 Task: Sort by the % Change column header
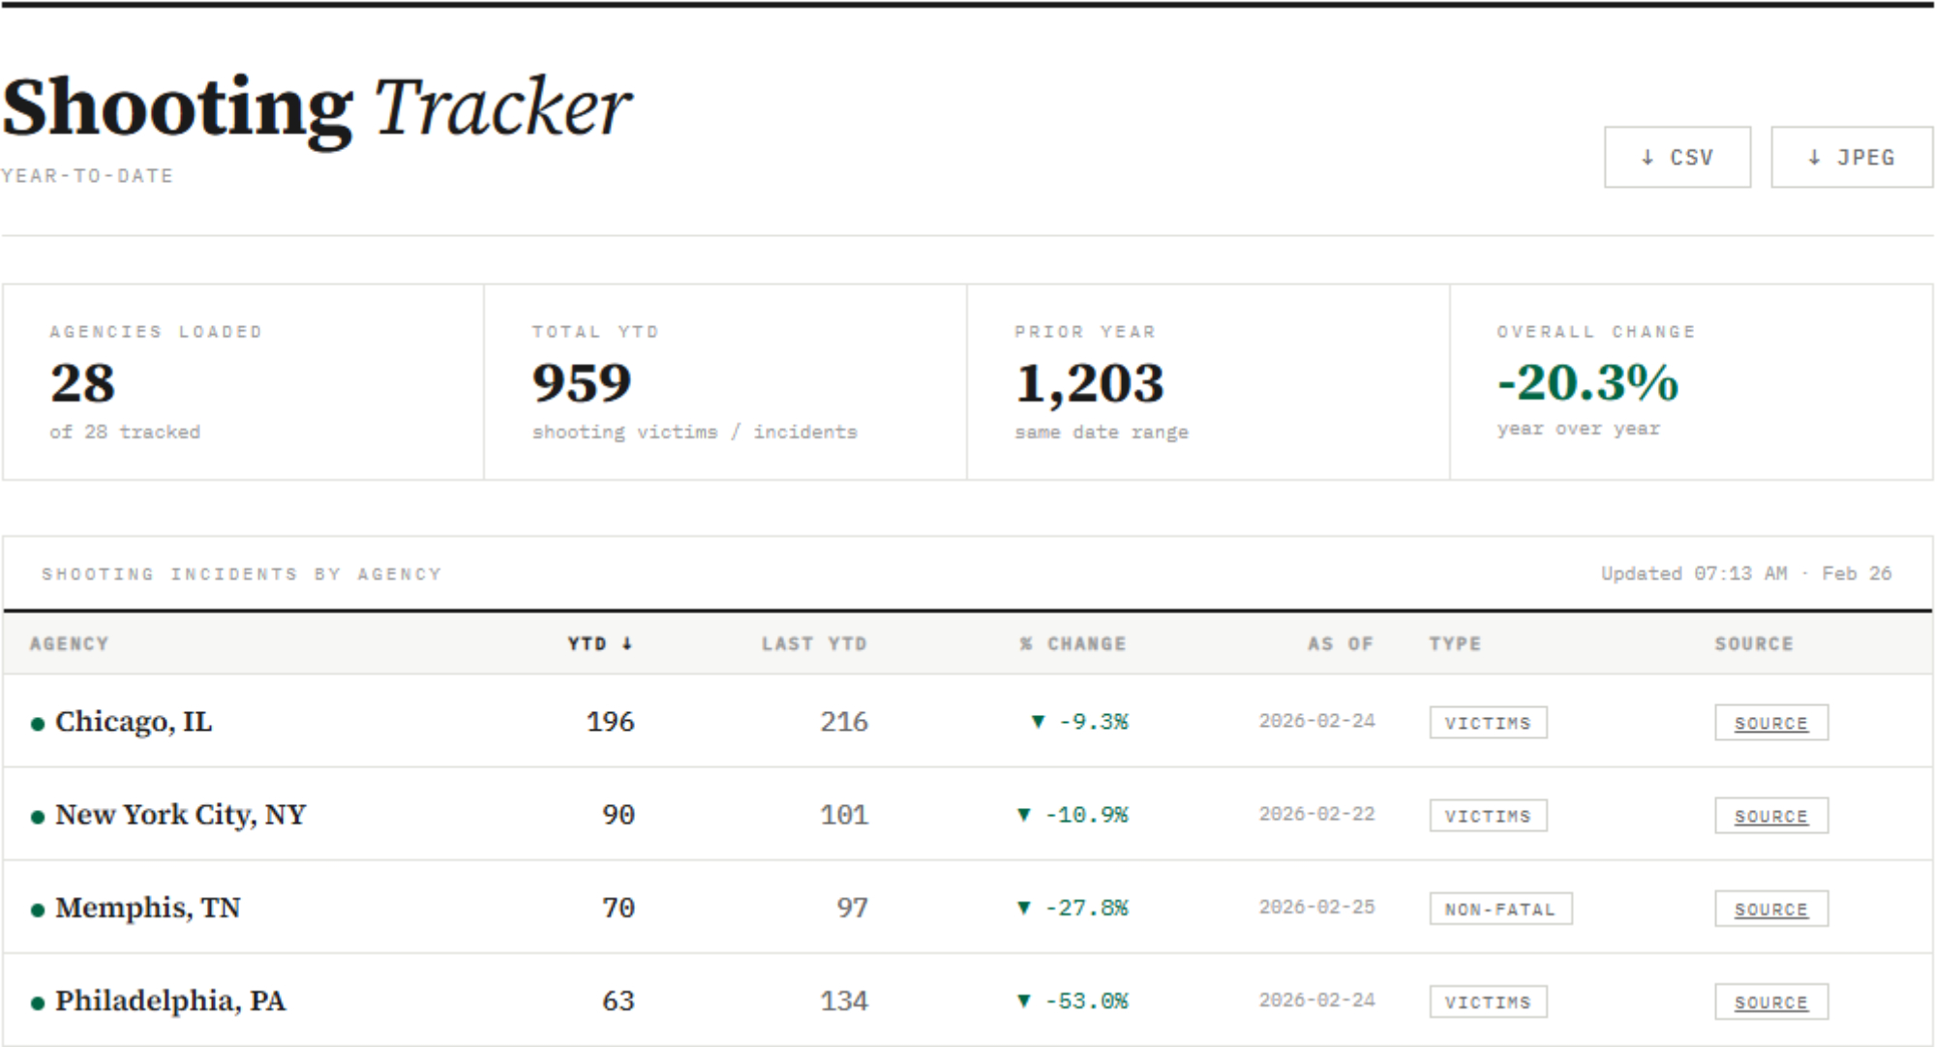point(1073,643)
